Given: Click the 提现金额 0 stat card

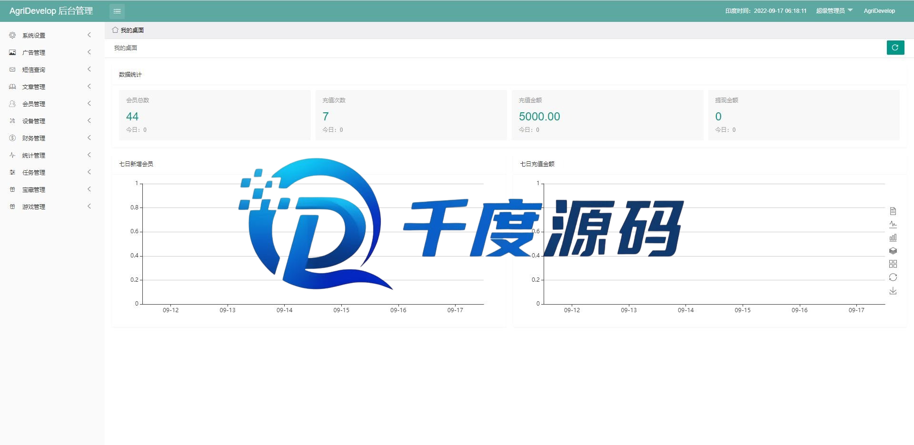Looking at the screenshot, I should tap(804, 115).
